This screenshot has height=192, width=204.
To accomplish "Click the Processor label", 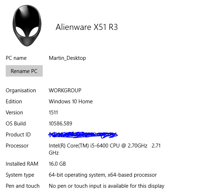I will click(x=17, y=146).
